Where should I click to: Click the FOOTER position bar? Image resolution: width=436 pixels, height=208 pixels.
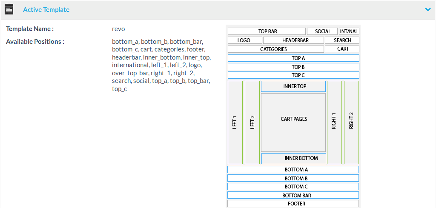click(x=293, y=204)
